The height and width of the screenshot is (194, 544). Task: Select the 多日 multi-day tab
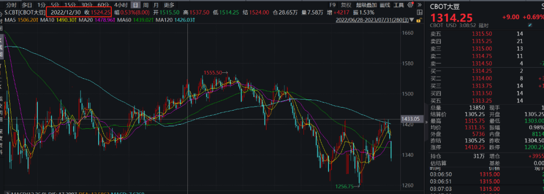27,5
